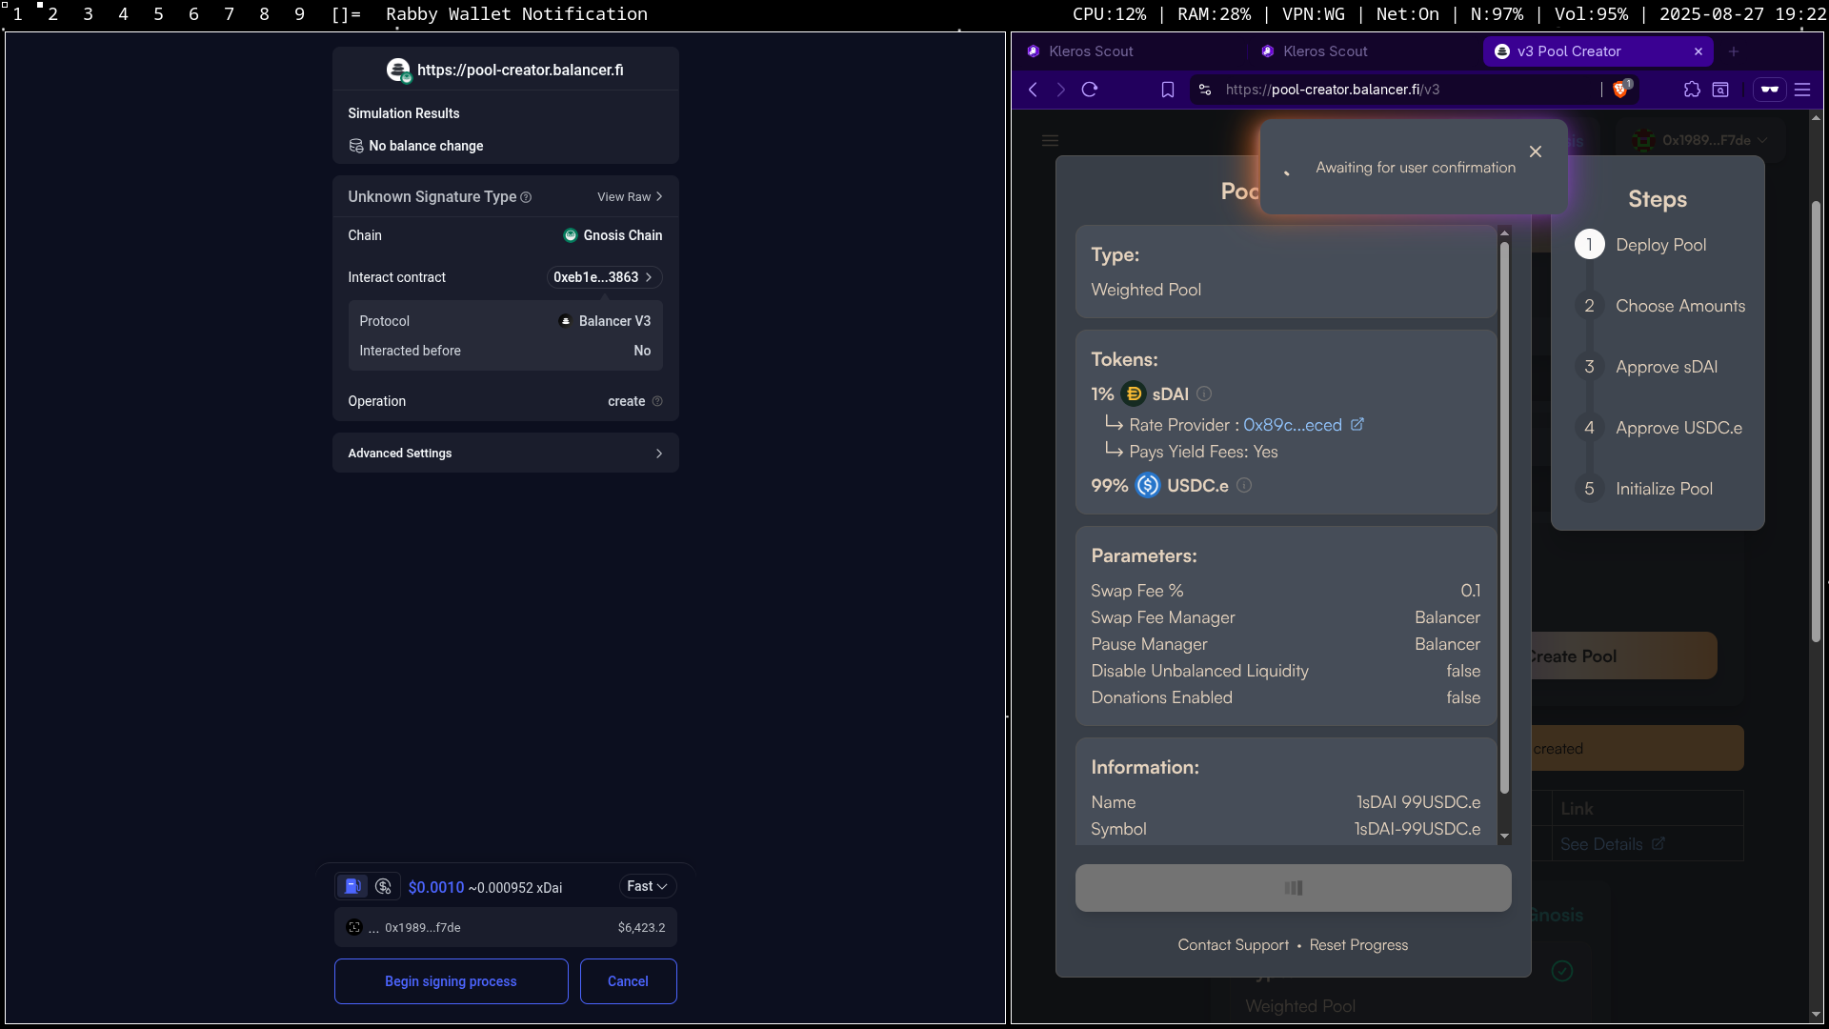Screen dimensions: 1829x1029
Task: Open the Rate Provider 0x89c...eced link
Action: pyautogui.click(x=1303, y=425)
